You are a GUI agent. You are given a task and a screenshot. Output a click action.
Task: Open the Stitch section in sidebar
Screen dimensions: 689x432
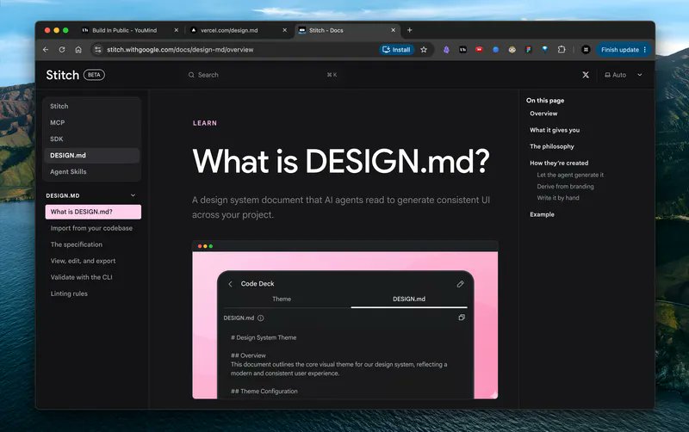92,106
